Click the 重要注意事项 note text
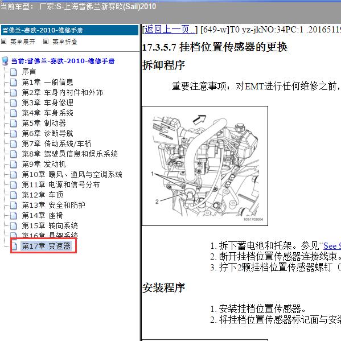Image resolution: width=341 pixels, height=341 pixels. (x=256, y=87)
